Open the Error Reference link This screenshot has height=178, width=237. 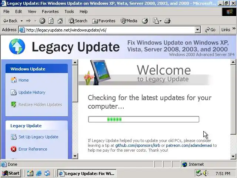tap(33, 149)
